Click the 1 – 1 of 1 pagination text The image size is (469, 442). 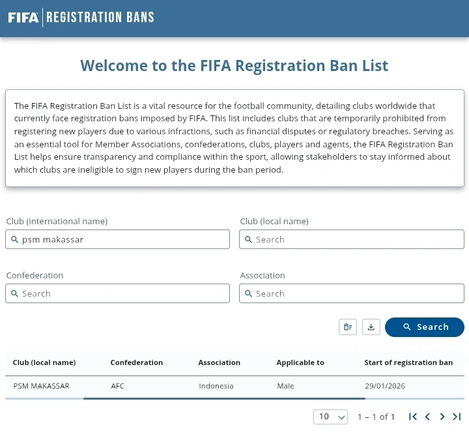(x=376, y=417)
